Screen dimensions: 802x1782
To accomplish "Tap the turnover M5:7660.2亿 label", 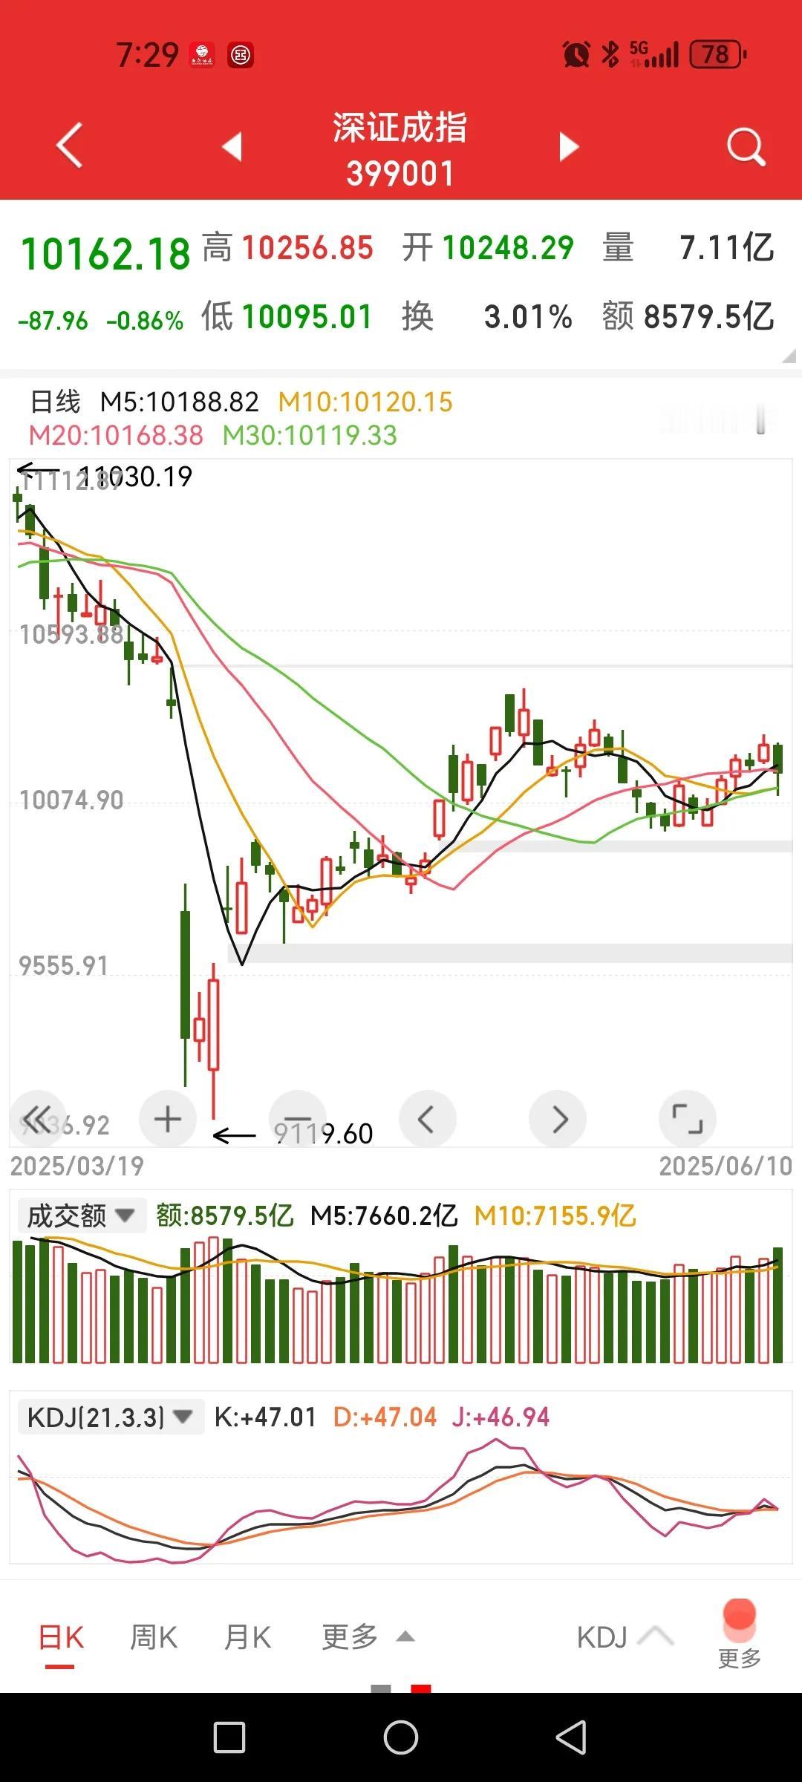I will click(x=384, y=1215).
